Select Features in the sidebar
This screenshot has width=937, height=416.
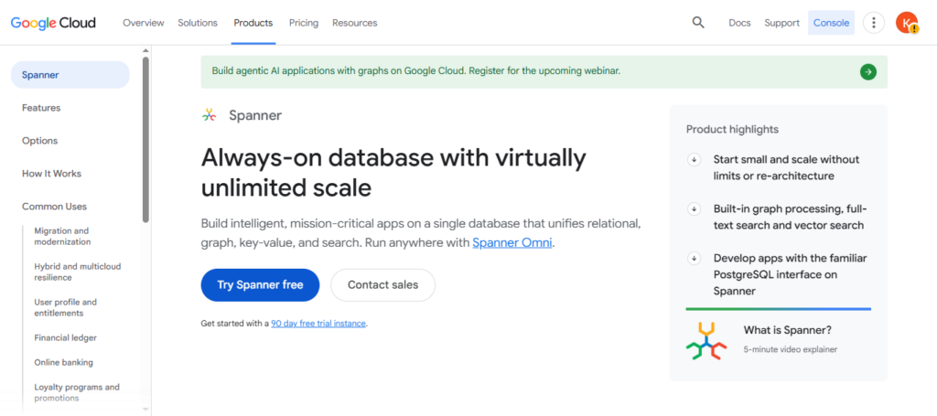[41, 108]
